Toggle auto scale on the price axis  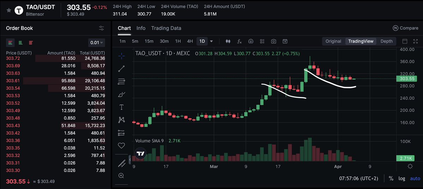pyautogui.click(x=415, y=178)
